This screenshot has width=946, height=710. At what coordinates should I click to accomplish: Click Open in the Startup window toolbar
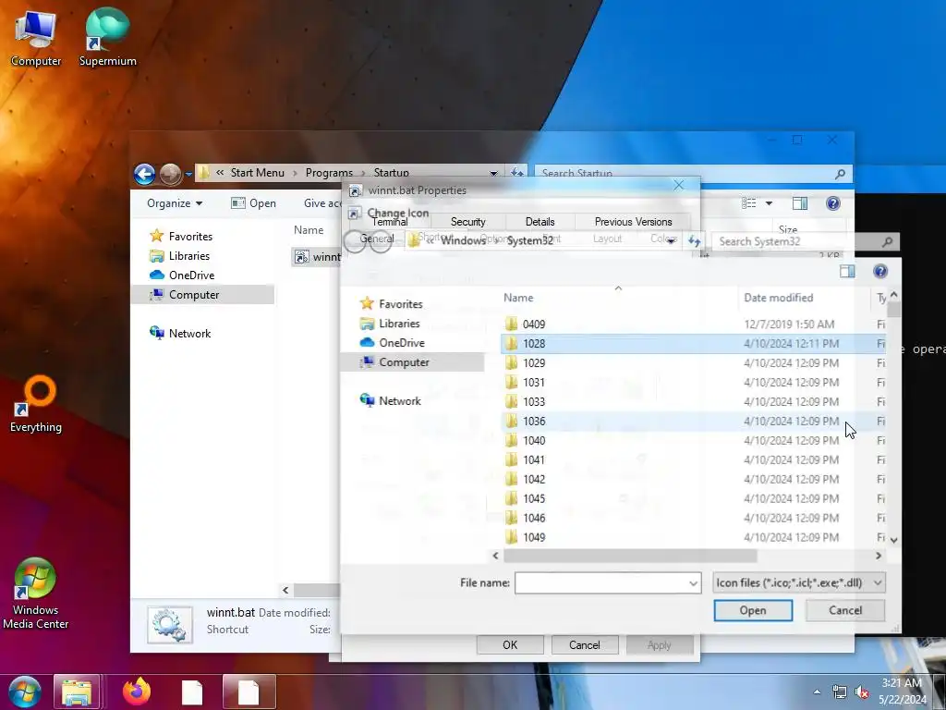point(253,203)
